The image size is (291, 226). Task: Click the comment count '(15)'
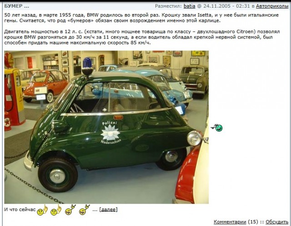click(253, 222)
